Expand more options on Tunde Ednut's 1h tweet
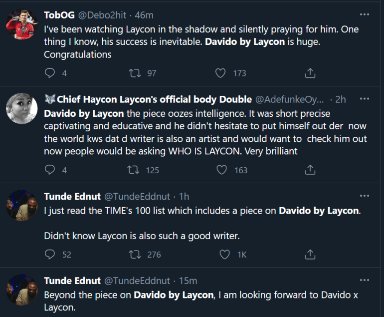Image resolution: width=384 pixels, height=317 pixels. click(x=365, y=196)
